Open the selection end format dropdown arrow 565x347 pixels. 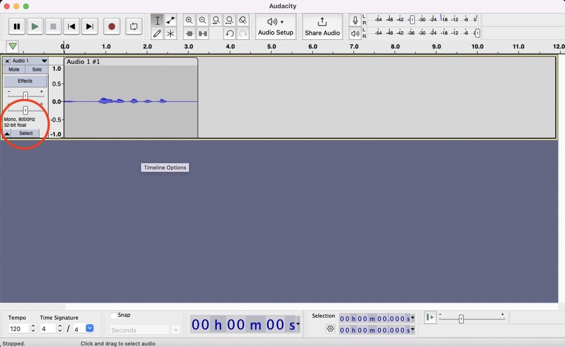(413, 329)
